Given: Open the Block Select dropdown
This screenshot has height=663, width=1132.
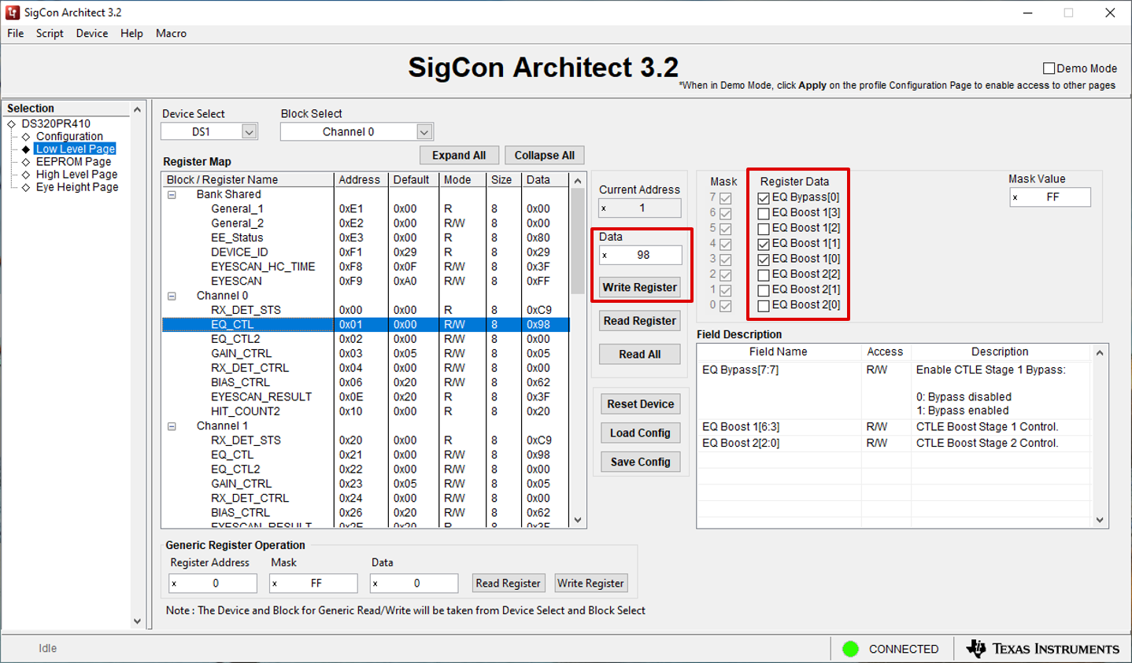Looking at the screenshot, I should coord(424,132).
